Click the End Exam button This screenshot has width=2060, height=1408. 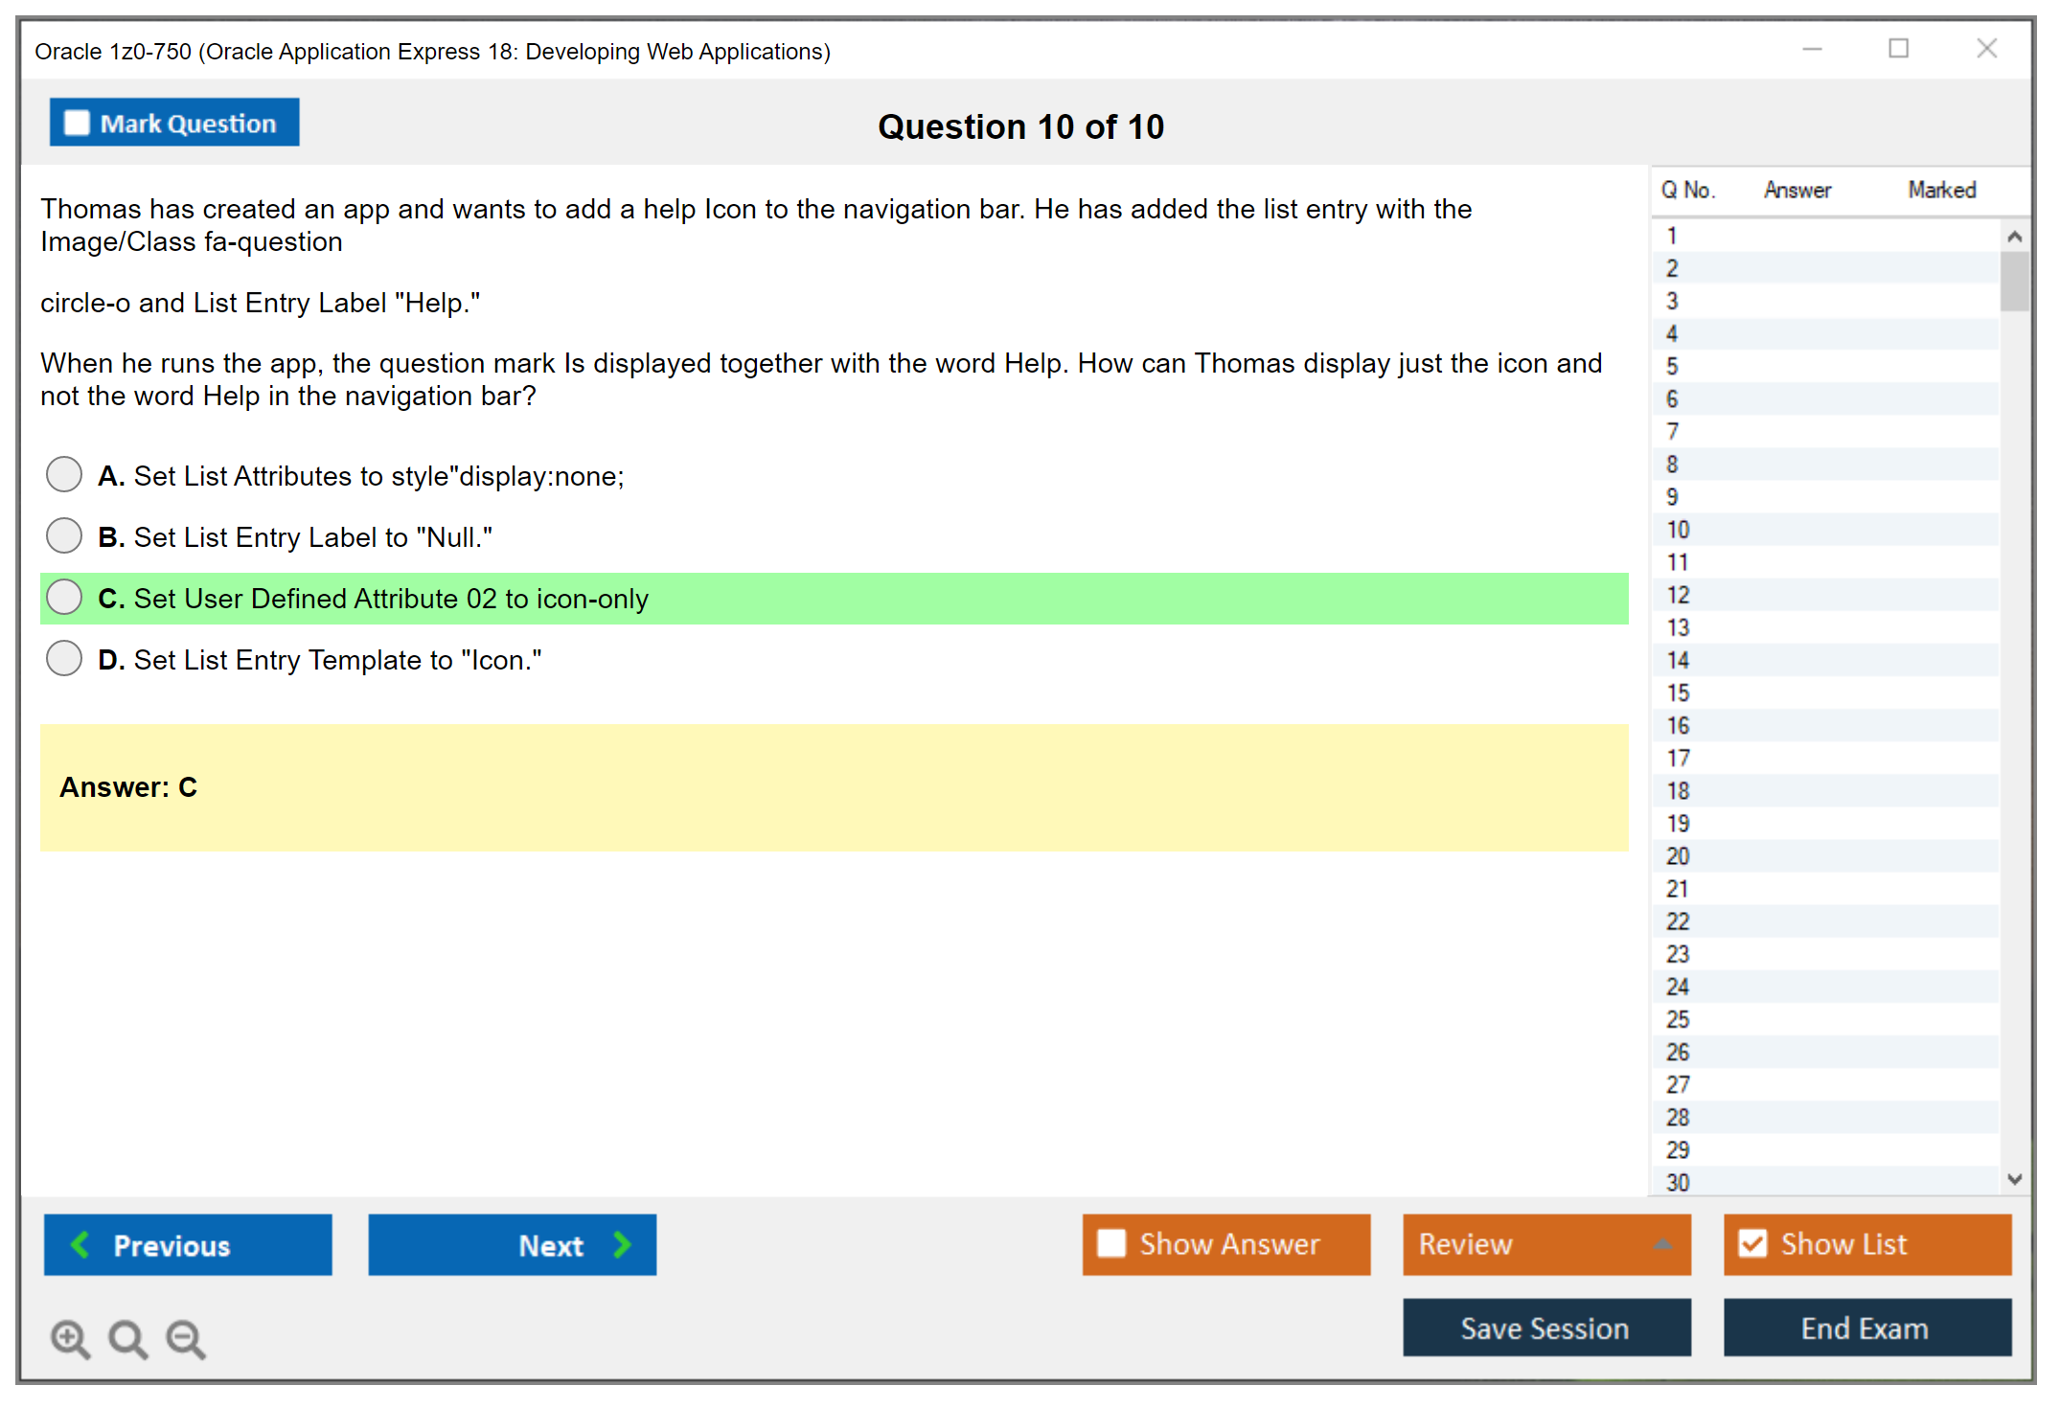coord(1866,1329)
